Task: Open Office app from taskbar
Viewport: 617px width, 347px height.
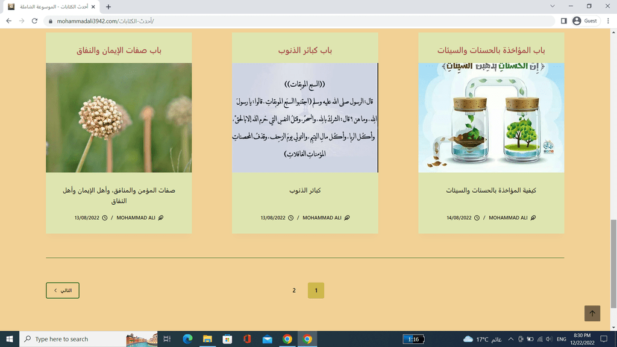Action: pos(247,339)
